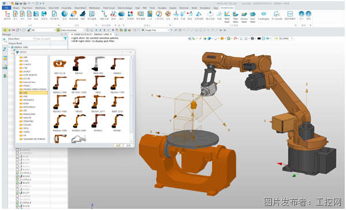Click the red minus icon in selection toolbar
This screenshot has width=346, height=210.
13,30
